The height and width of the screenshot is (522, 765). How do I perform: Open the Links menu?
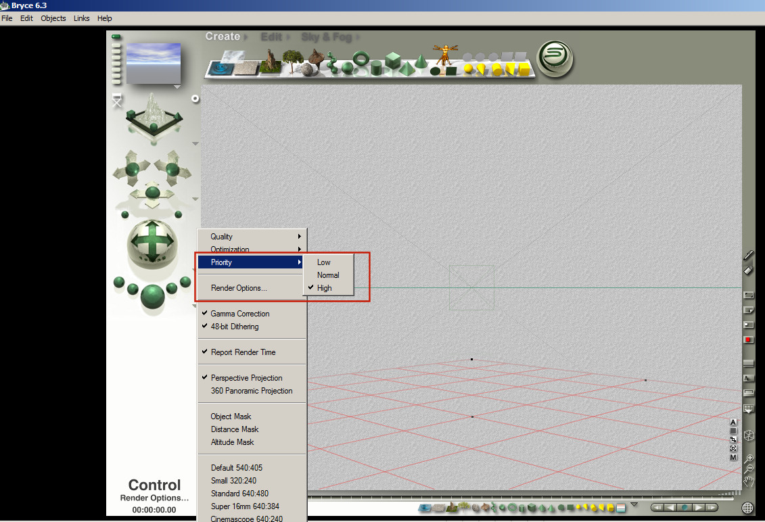(x=81, y=18)
